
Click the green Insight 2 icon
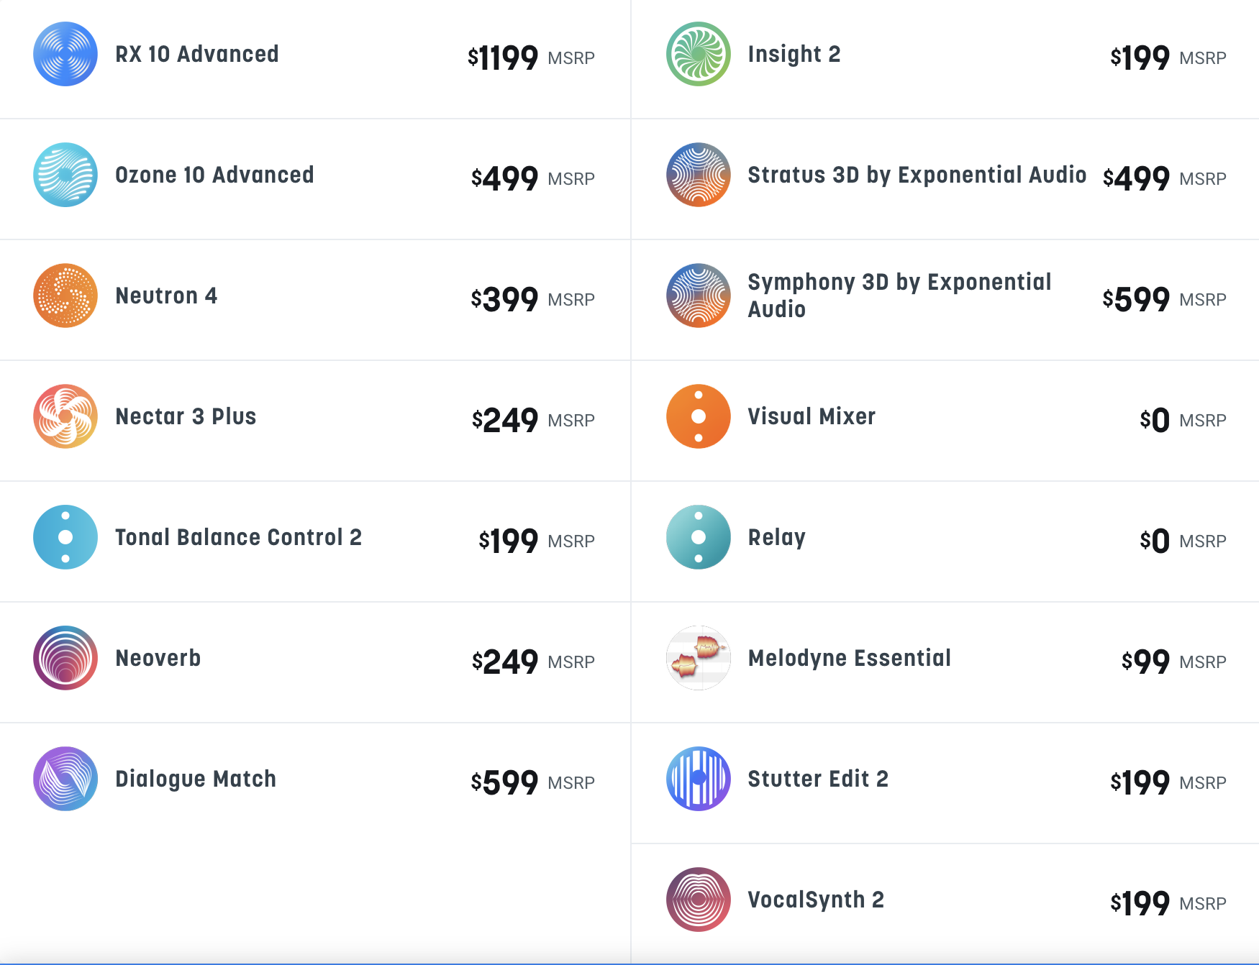(x=699, y=54)
